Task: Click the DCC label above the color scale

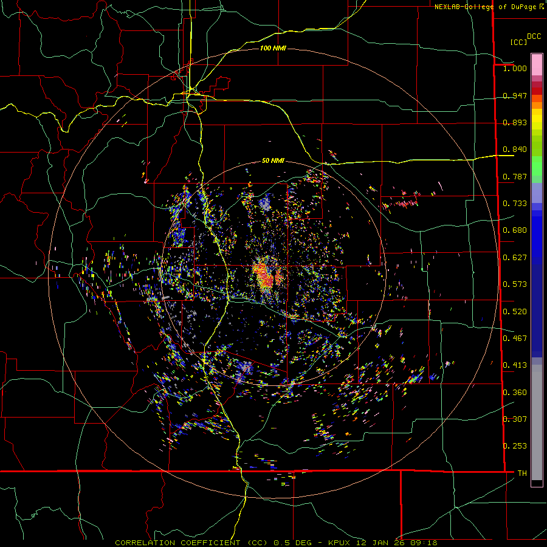Action: tap(534, 36)
